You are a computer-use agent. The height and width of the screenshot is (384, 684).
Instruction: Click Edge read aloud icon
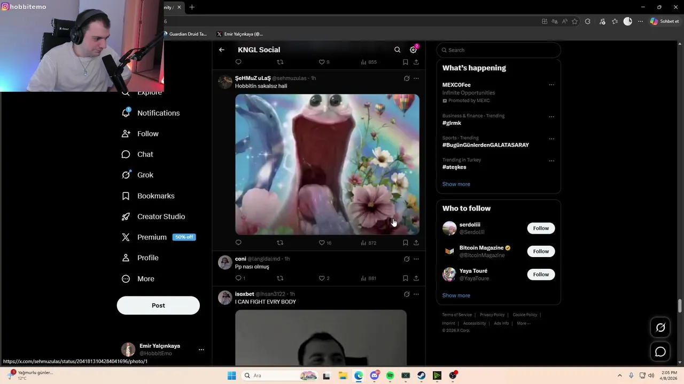[x=565, y=21]
